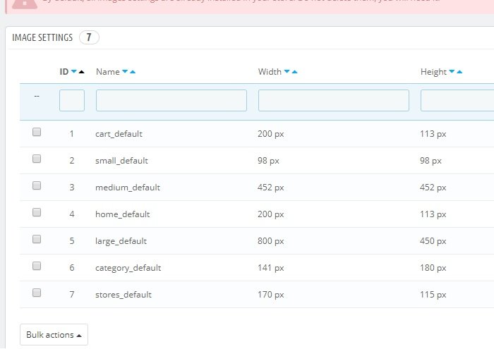Check the stores_default row checkbox
This screenshot has width=494, height=349.
pos(37,293)
